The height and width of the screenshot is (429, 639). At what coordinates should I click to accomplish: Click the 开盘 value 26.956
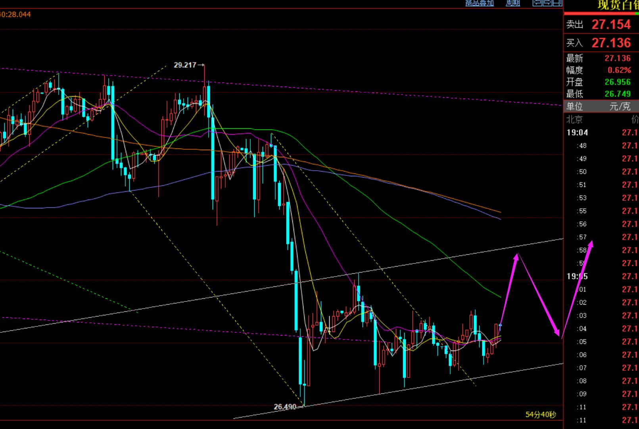point(618,82)
